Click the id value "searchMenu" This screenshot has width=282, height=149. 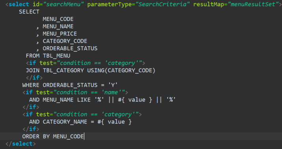tap(63, 4)
